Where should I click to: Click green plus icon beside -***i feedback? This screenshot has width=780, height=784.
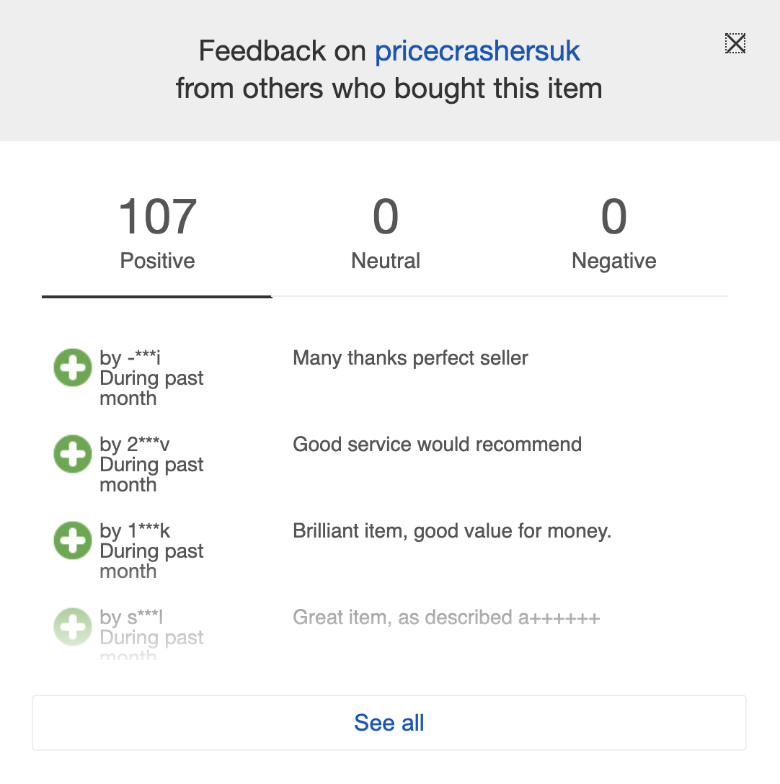tap(73, 367)
